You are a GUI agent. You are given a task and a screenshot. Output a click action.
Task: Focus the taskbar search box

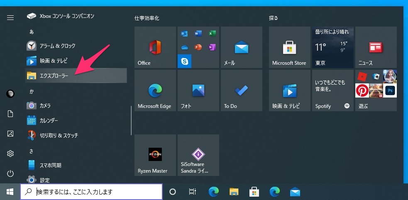(91, 192)
